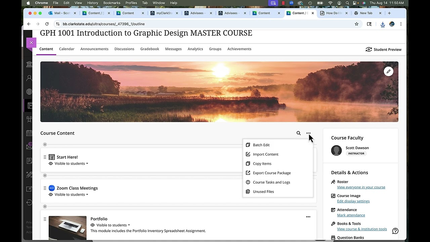The height and width of the screenshot is (242, 430).
Task: Open a new Chrome tab with plus
Action: pos(389,13)
